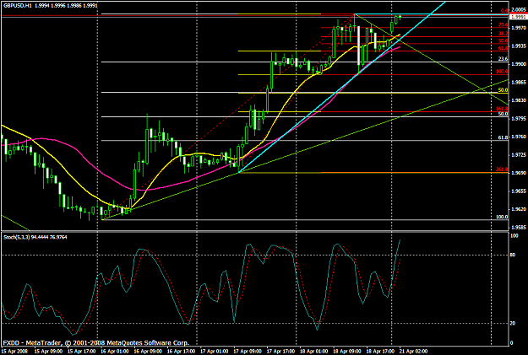Click the 18 Apr 09:00 time label
The image size is (528, 355).
point(347,352)
